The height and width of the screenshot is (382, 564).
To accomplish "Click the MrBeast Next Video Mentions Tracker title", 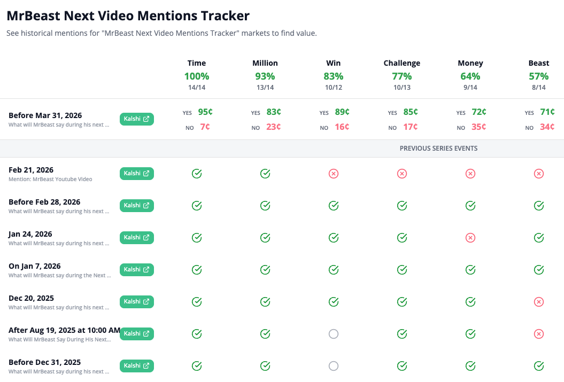I will pyautogui.click(x=127, y=15).
